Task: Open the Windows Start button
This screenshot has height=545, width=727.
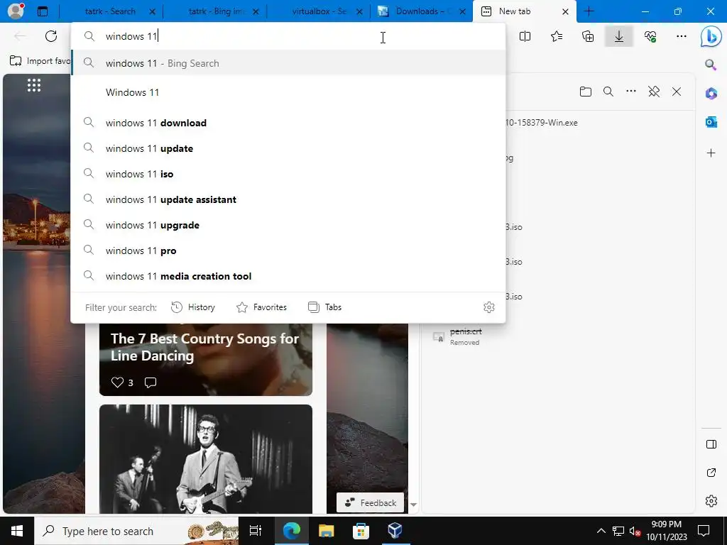Action: [x=17, y=531]
